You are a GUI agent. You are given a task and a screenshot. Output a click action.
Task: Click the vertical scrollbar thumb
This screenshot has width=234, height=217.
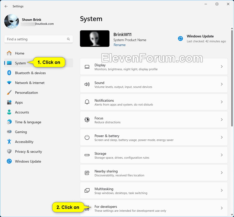232,78
